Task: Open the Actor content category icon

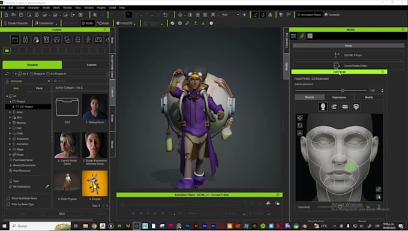Action: coord(25,40)
